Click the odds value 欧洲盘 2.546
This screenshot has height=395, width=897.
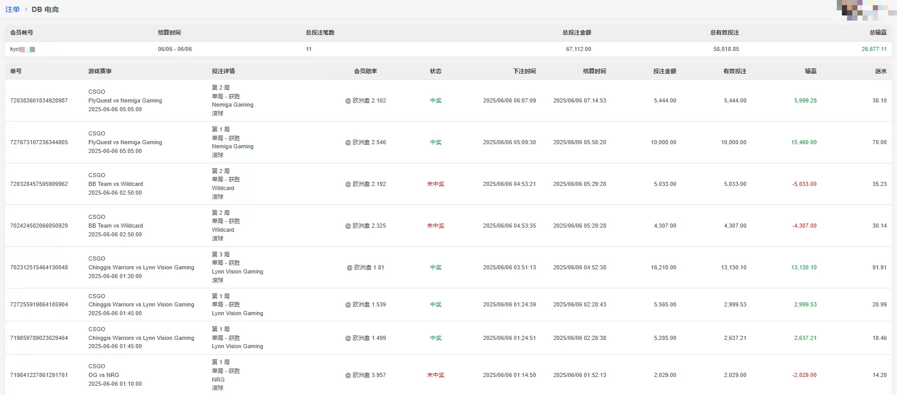coord(365,143)
